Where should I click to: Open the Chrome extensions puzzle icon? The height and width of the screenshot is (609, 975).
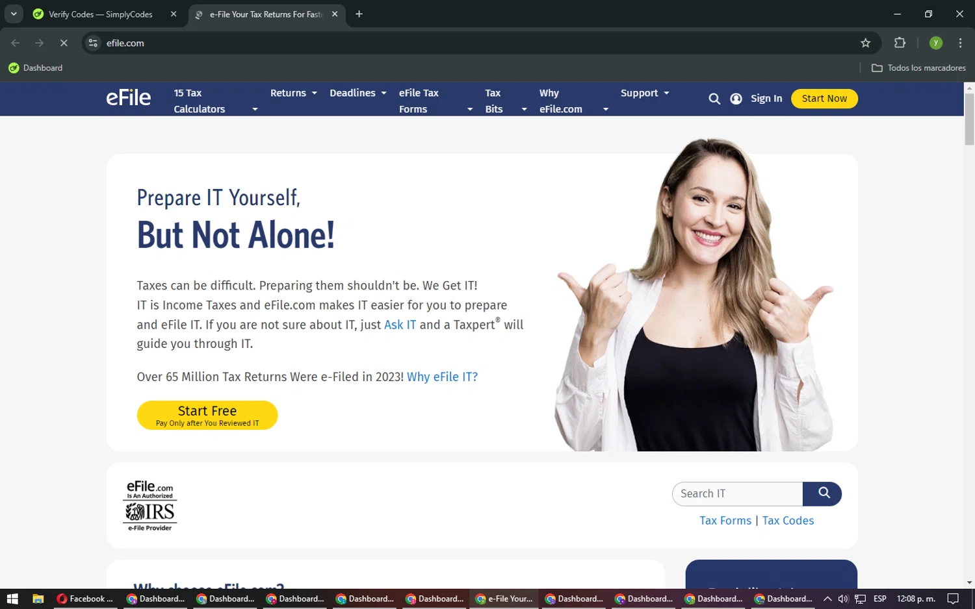[900, 43]
